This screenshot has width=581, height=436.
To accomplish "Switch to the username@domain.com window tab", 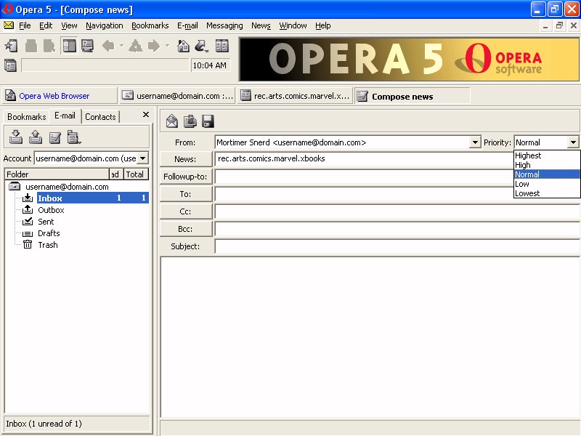I will click(x=177, y=96).
